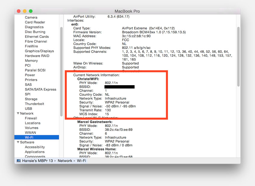The width and height of the screenshot is (255, 186).
Task: Click Hansie's MBPr 13 computer icon
Action: click(19, 161)
